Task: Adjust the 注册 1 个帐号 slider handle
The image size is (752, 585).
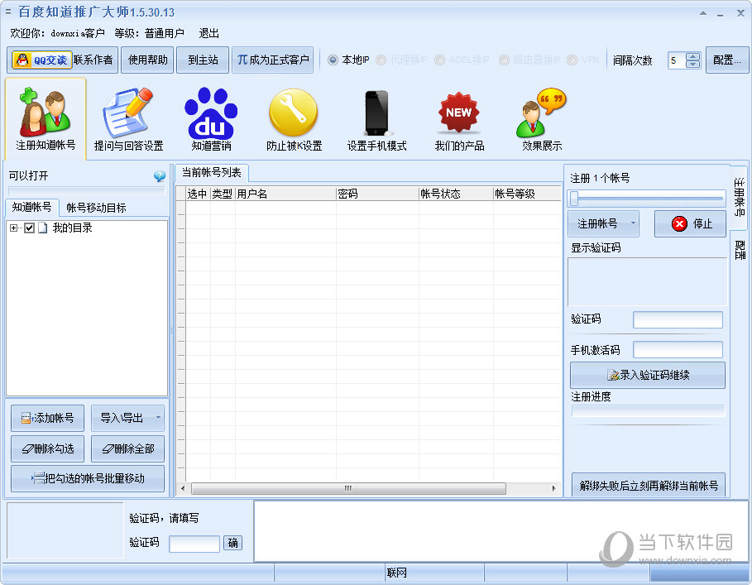Action: coord(574,198)
